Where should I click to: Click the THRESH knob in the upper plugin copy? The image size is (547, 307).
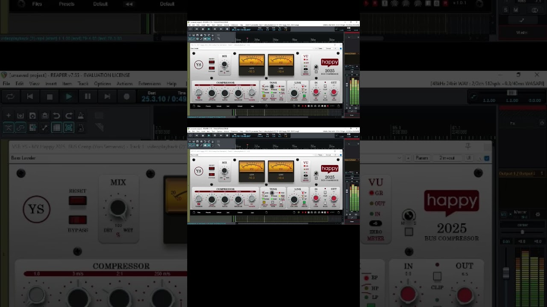click(199, 92)
